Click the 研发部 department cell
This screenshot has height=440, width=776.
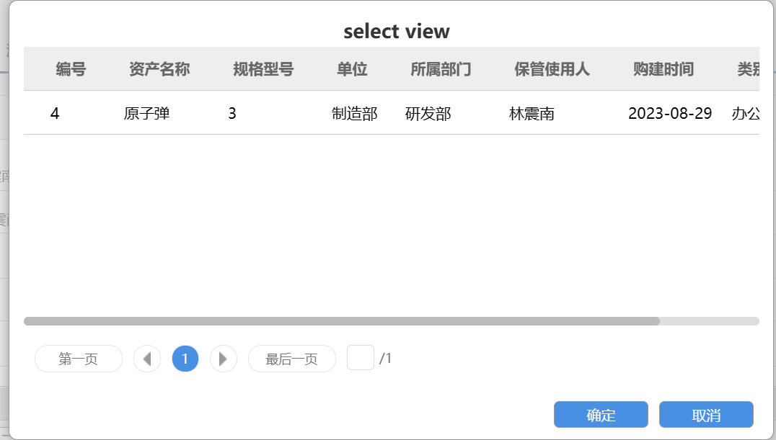point(428,113)
